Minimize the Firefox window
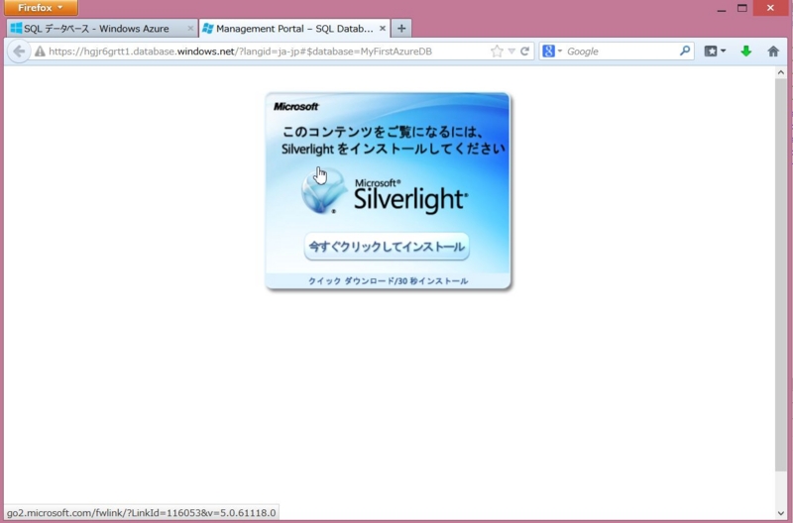793x523 pixels. click(x=722, y=8)
